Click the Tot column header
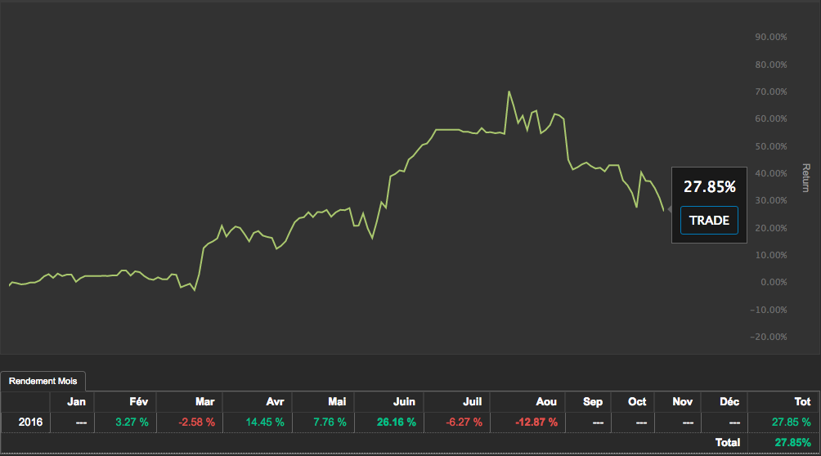Viewport: 821px width, 456px height. coord(802,401)
